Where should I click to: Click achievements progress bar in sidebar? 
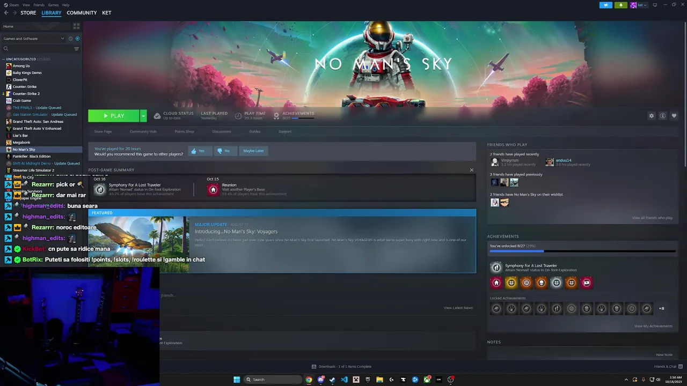click(x=582, y=251)
